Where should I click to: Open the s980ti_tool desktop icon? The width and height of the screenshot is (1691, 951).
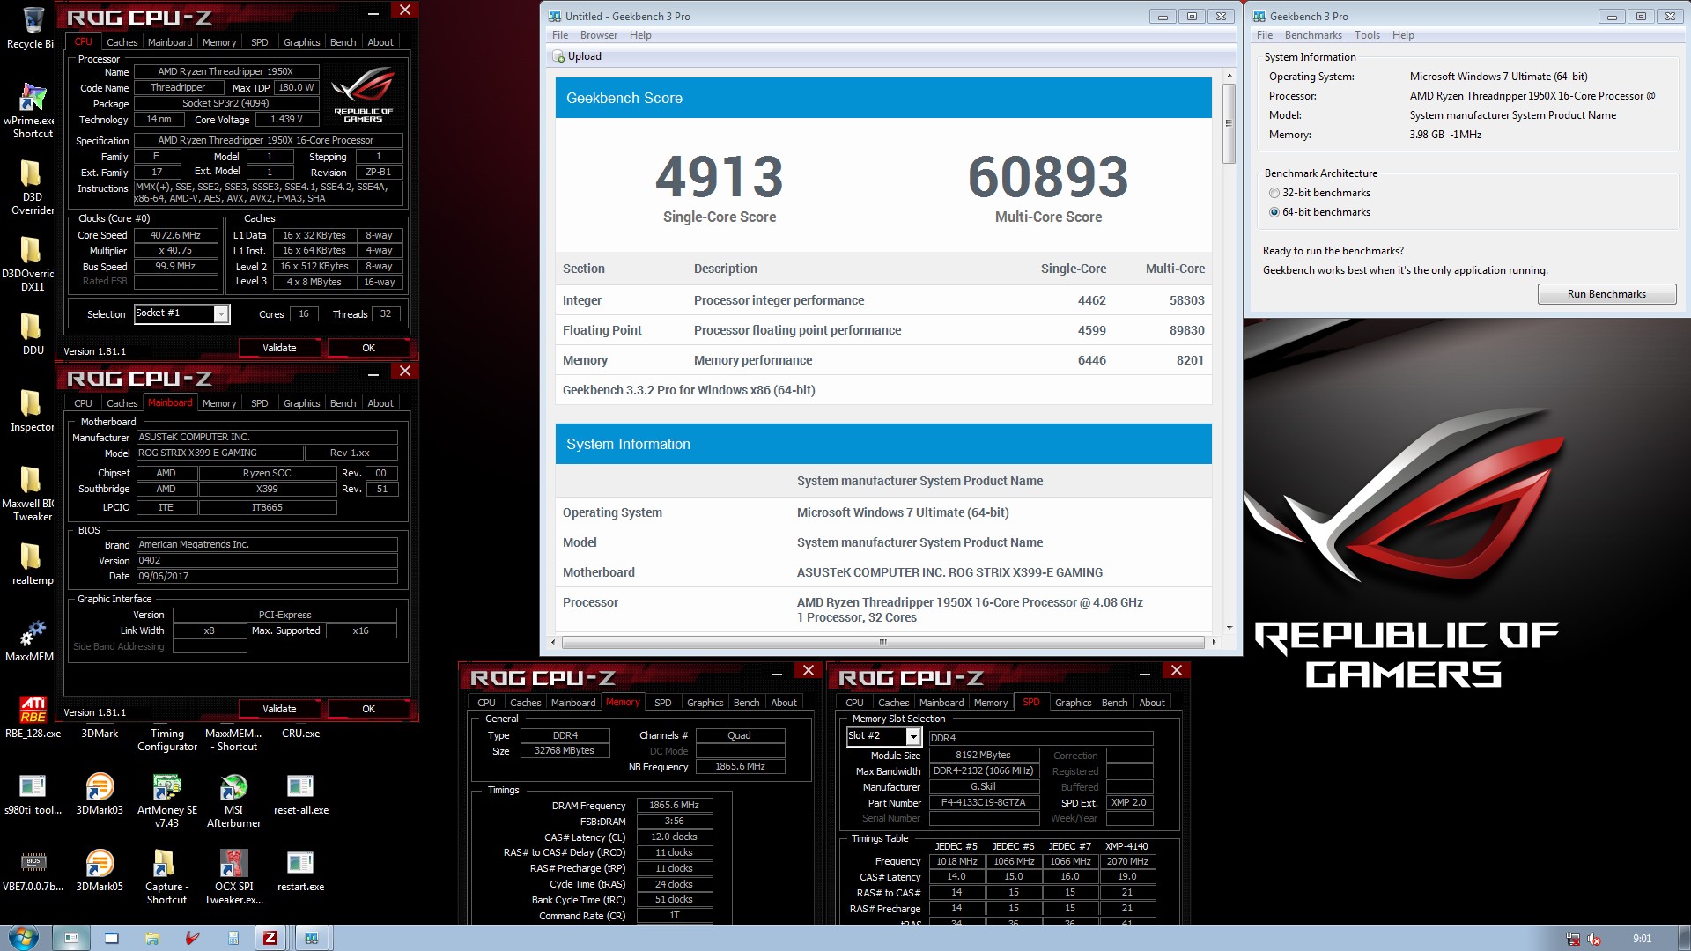pyautogui.click(x=33, y=786)
